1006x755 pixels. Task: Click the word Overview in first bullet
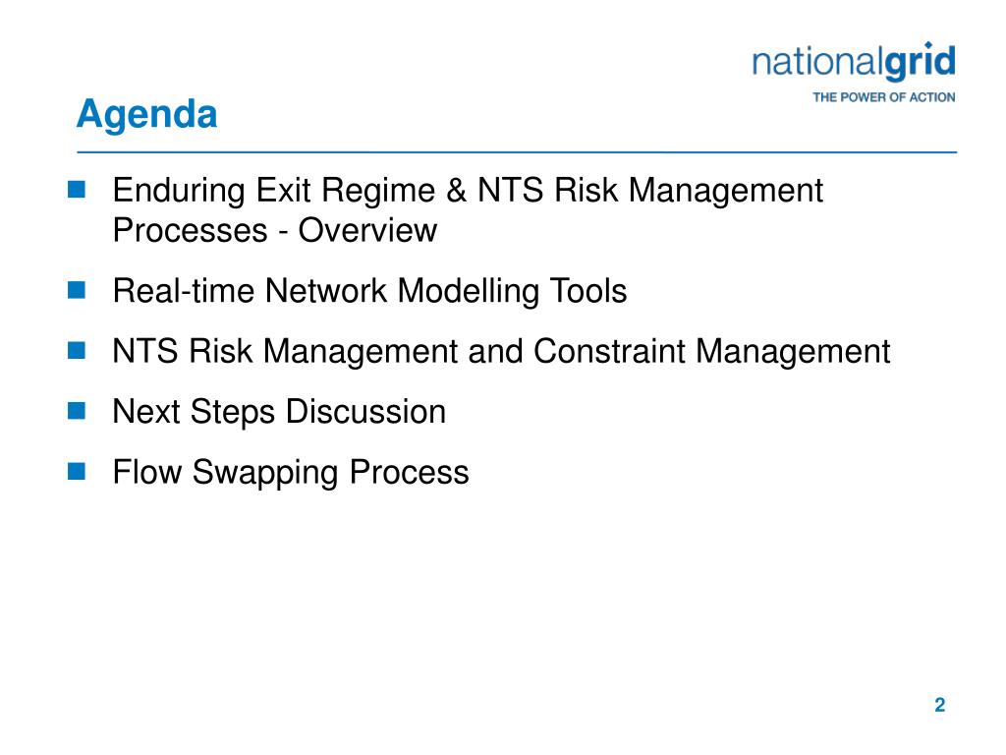[x=367, y=230]
